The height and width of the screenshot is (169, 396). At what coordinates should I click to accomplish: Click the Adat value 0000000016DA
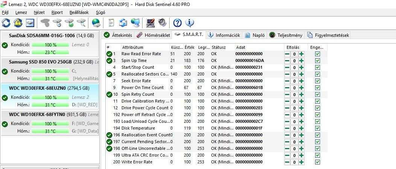tap(249, 61)
